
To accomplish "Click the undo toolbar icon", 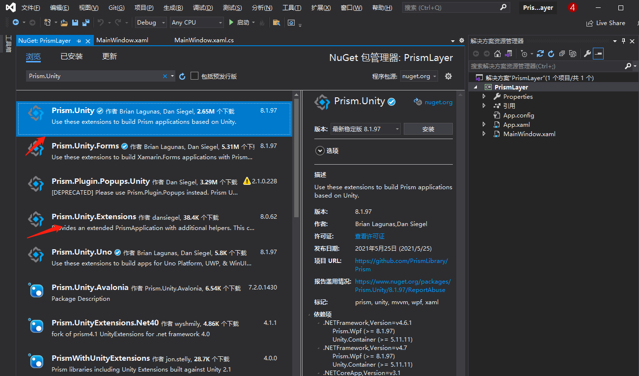I will 100,23.
